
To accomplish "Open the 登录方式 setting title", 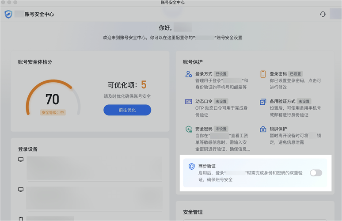I will point(204,74).
